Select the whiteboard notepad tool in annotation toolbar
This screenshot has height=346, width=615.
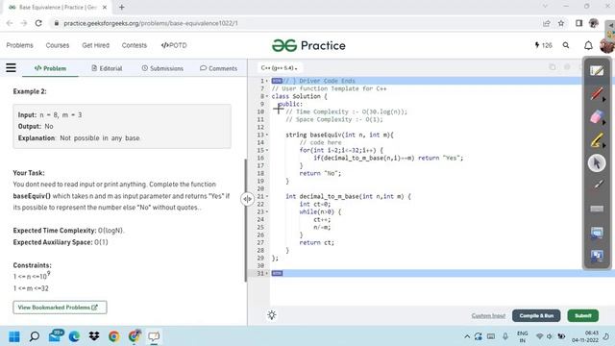coord(597,70)
